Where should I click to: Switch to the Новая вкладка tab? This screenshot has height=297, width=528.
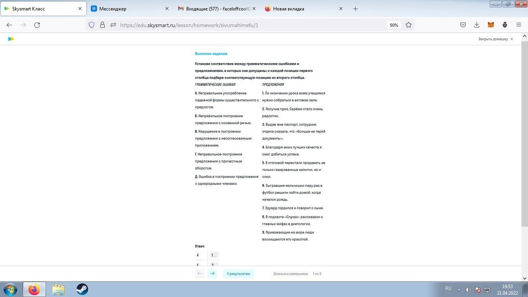(x=304, y=8)
